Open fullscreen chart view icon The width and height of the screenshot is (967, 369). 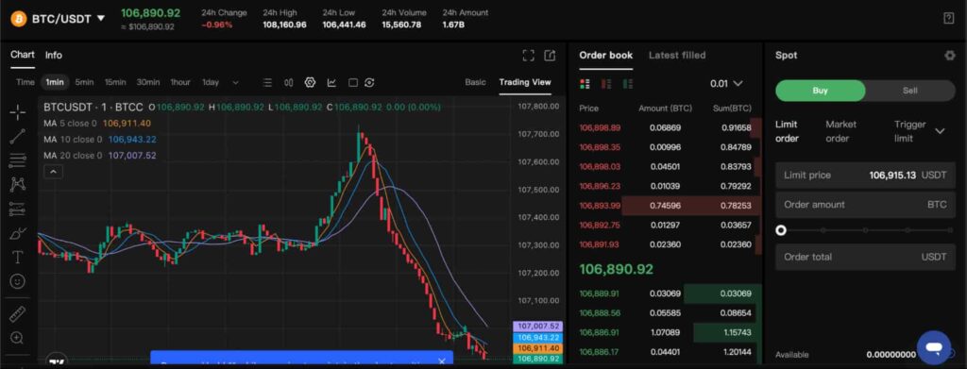click(528, 56)
